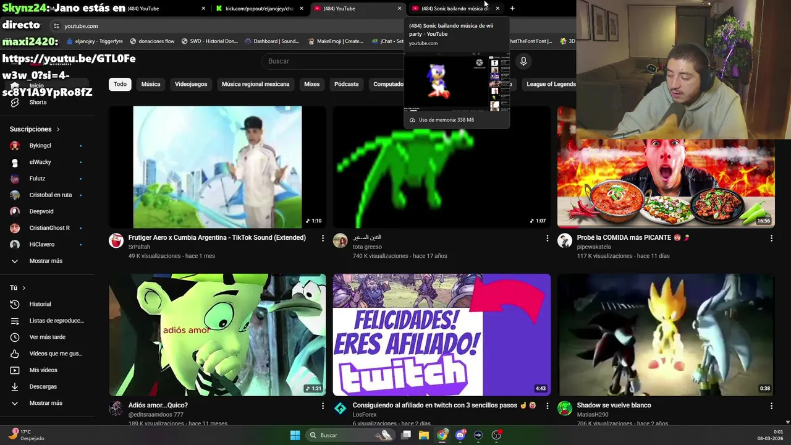Image resolution: width=791 pixels, height=445 pixels.
Task: Select the League of Legends chip
Action: click(550, 84)
